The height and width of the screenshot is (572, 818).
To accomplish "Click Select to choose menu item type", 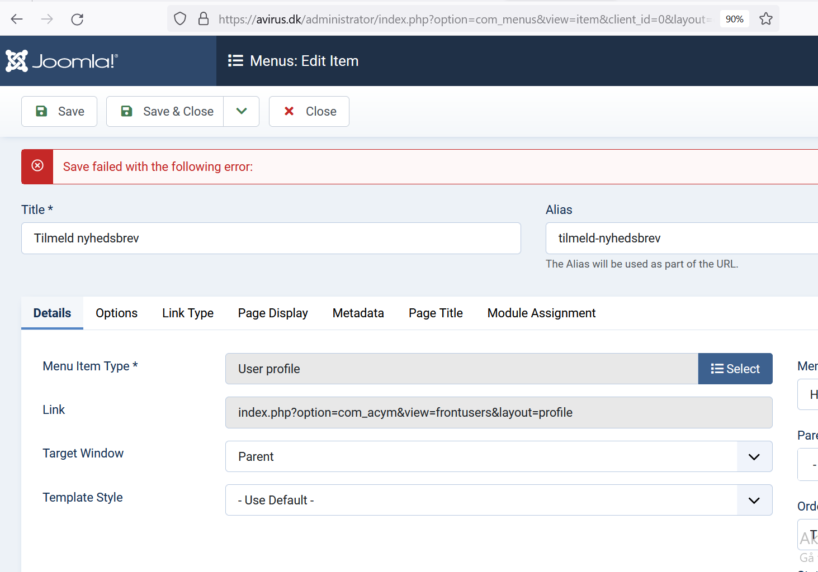I will coord(735,369).
